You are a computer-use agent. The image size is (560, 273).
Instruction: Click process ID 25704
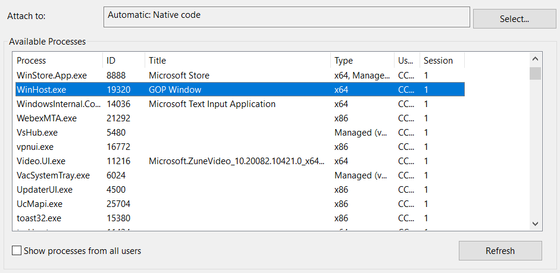tap(118, 204)
